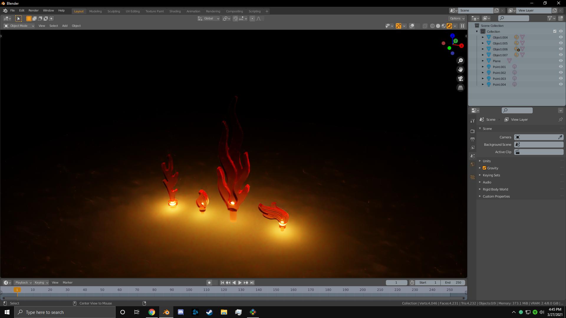Click the red X axis on navigation gizmo
The width and height of the screenshot is (566, 318).
[x=461, y=46]
